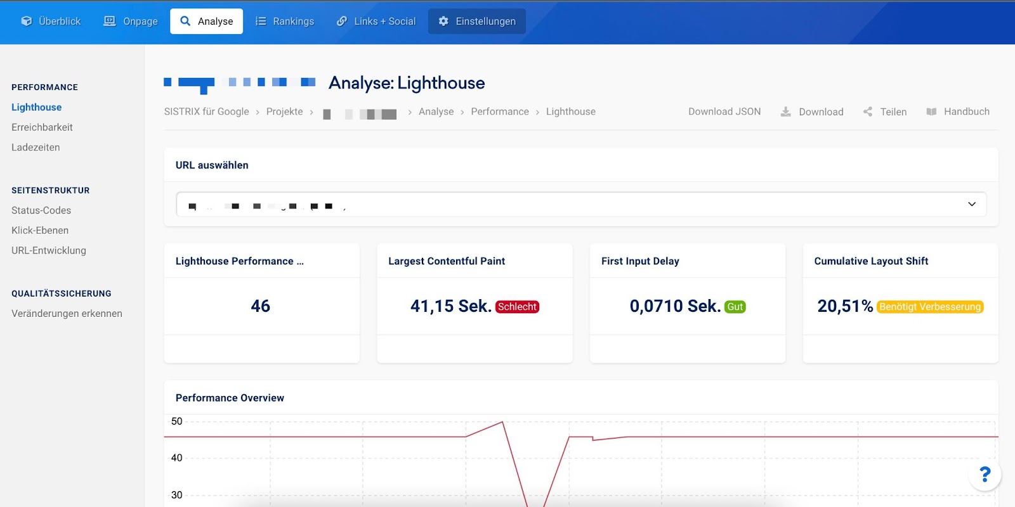
Task: Click the green Gut badge
Action: click(735, 307)
